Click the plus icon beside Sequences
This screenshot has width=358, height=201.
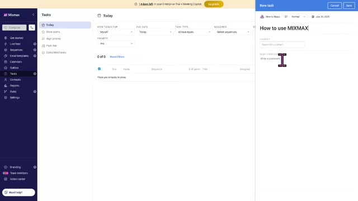tap(35, 50)
